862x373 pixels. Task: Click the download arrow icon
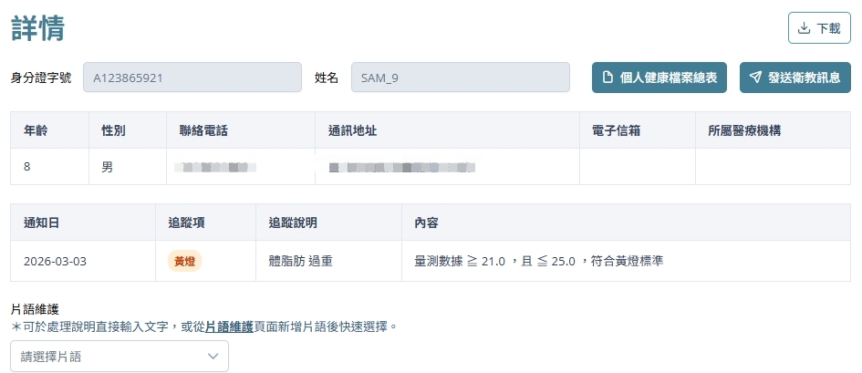tap(804, 28)
